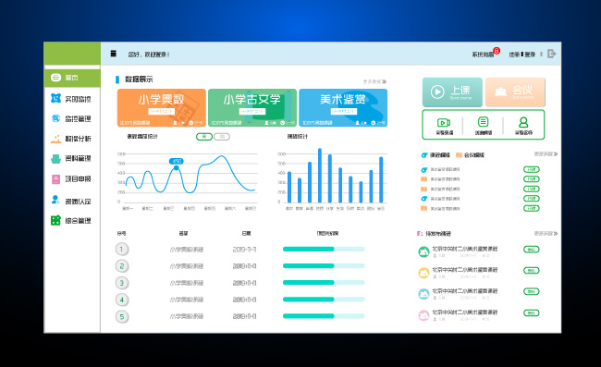
Task: Click the green pill button beside pink avatar
Action: [x=532, y=312]
